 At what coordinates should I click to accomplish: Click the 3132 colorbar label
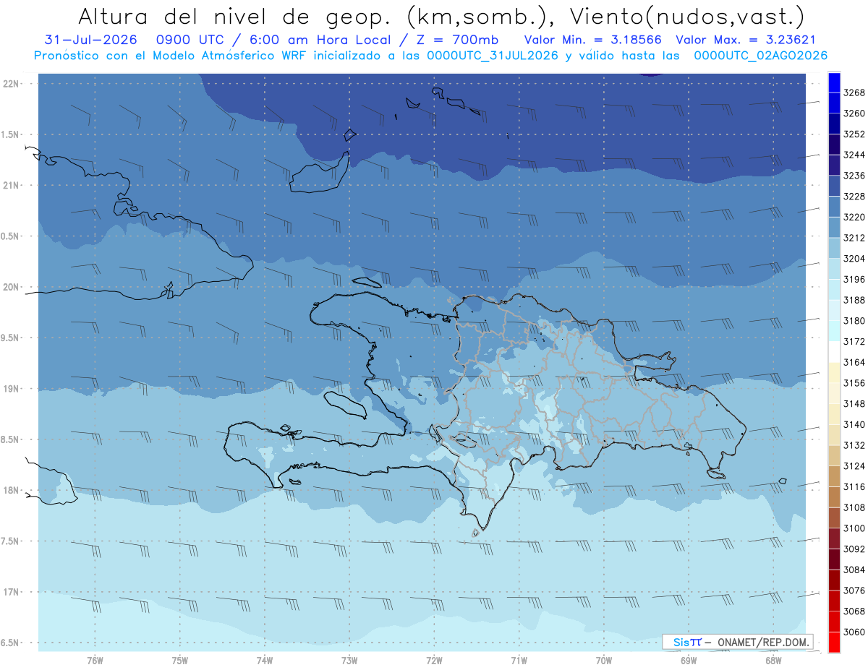854,445
